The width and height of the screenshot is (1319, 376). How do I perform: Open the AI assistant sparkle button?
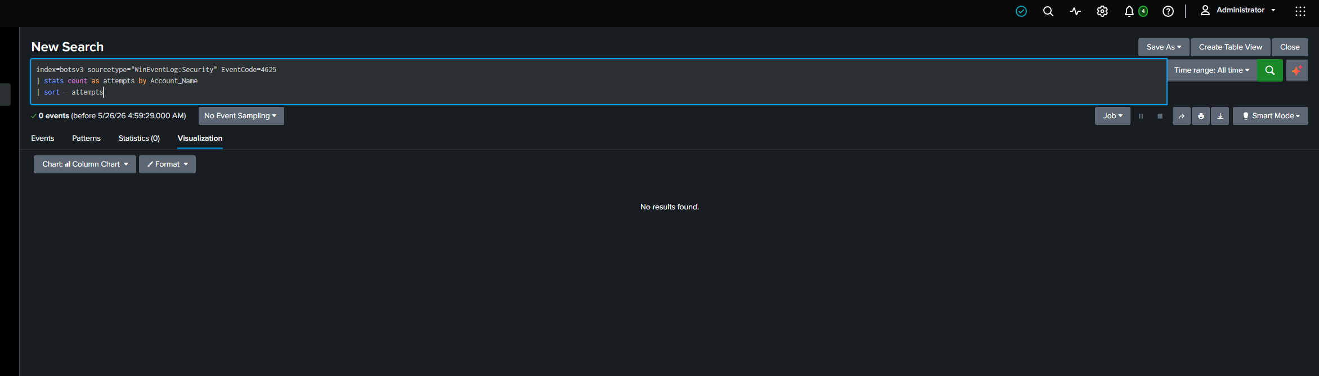tap(1296, 70)
